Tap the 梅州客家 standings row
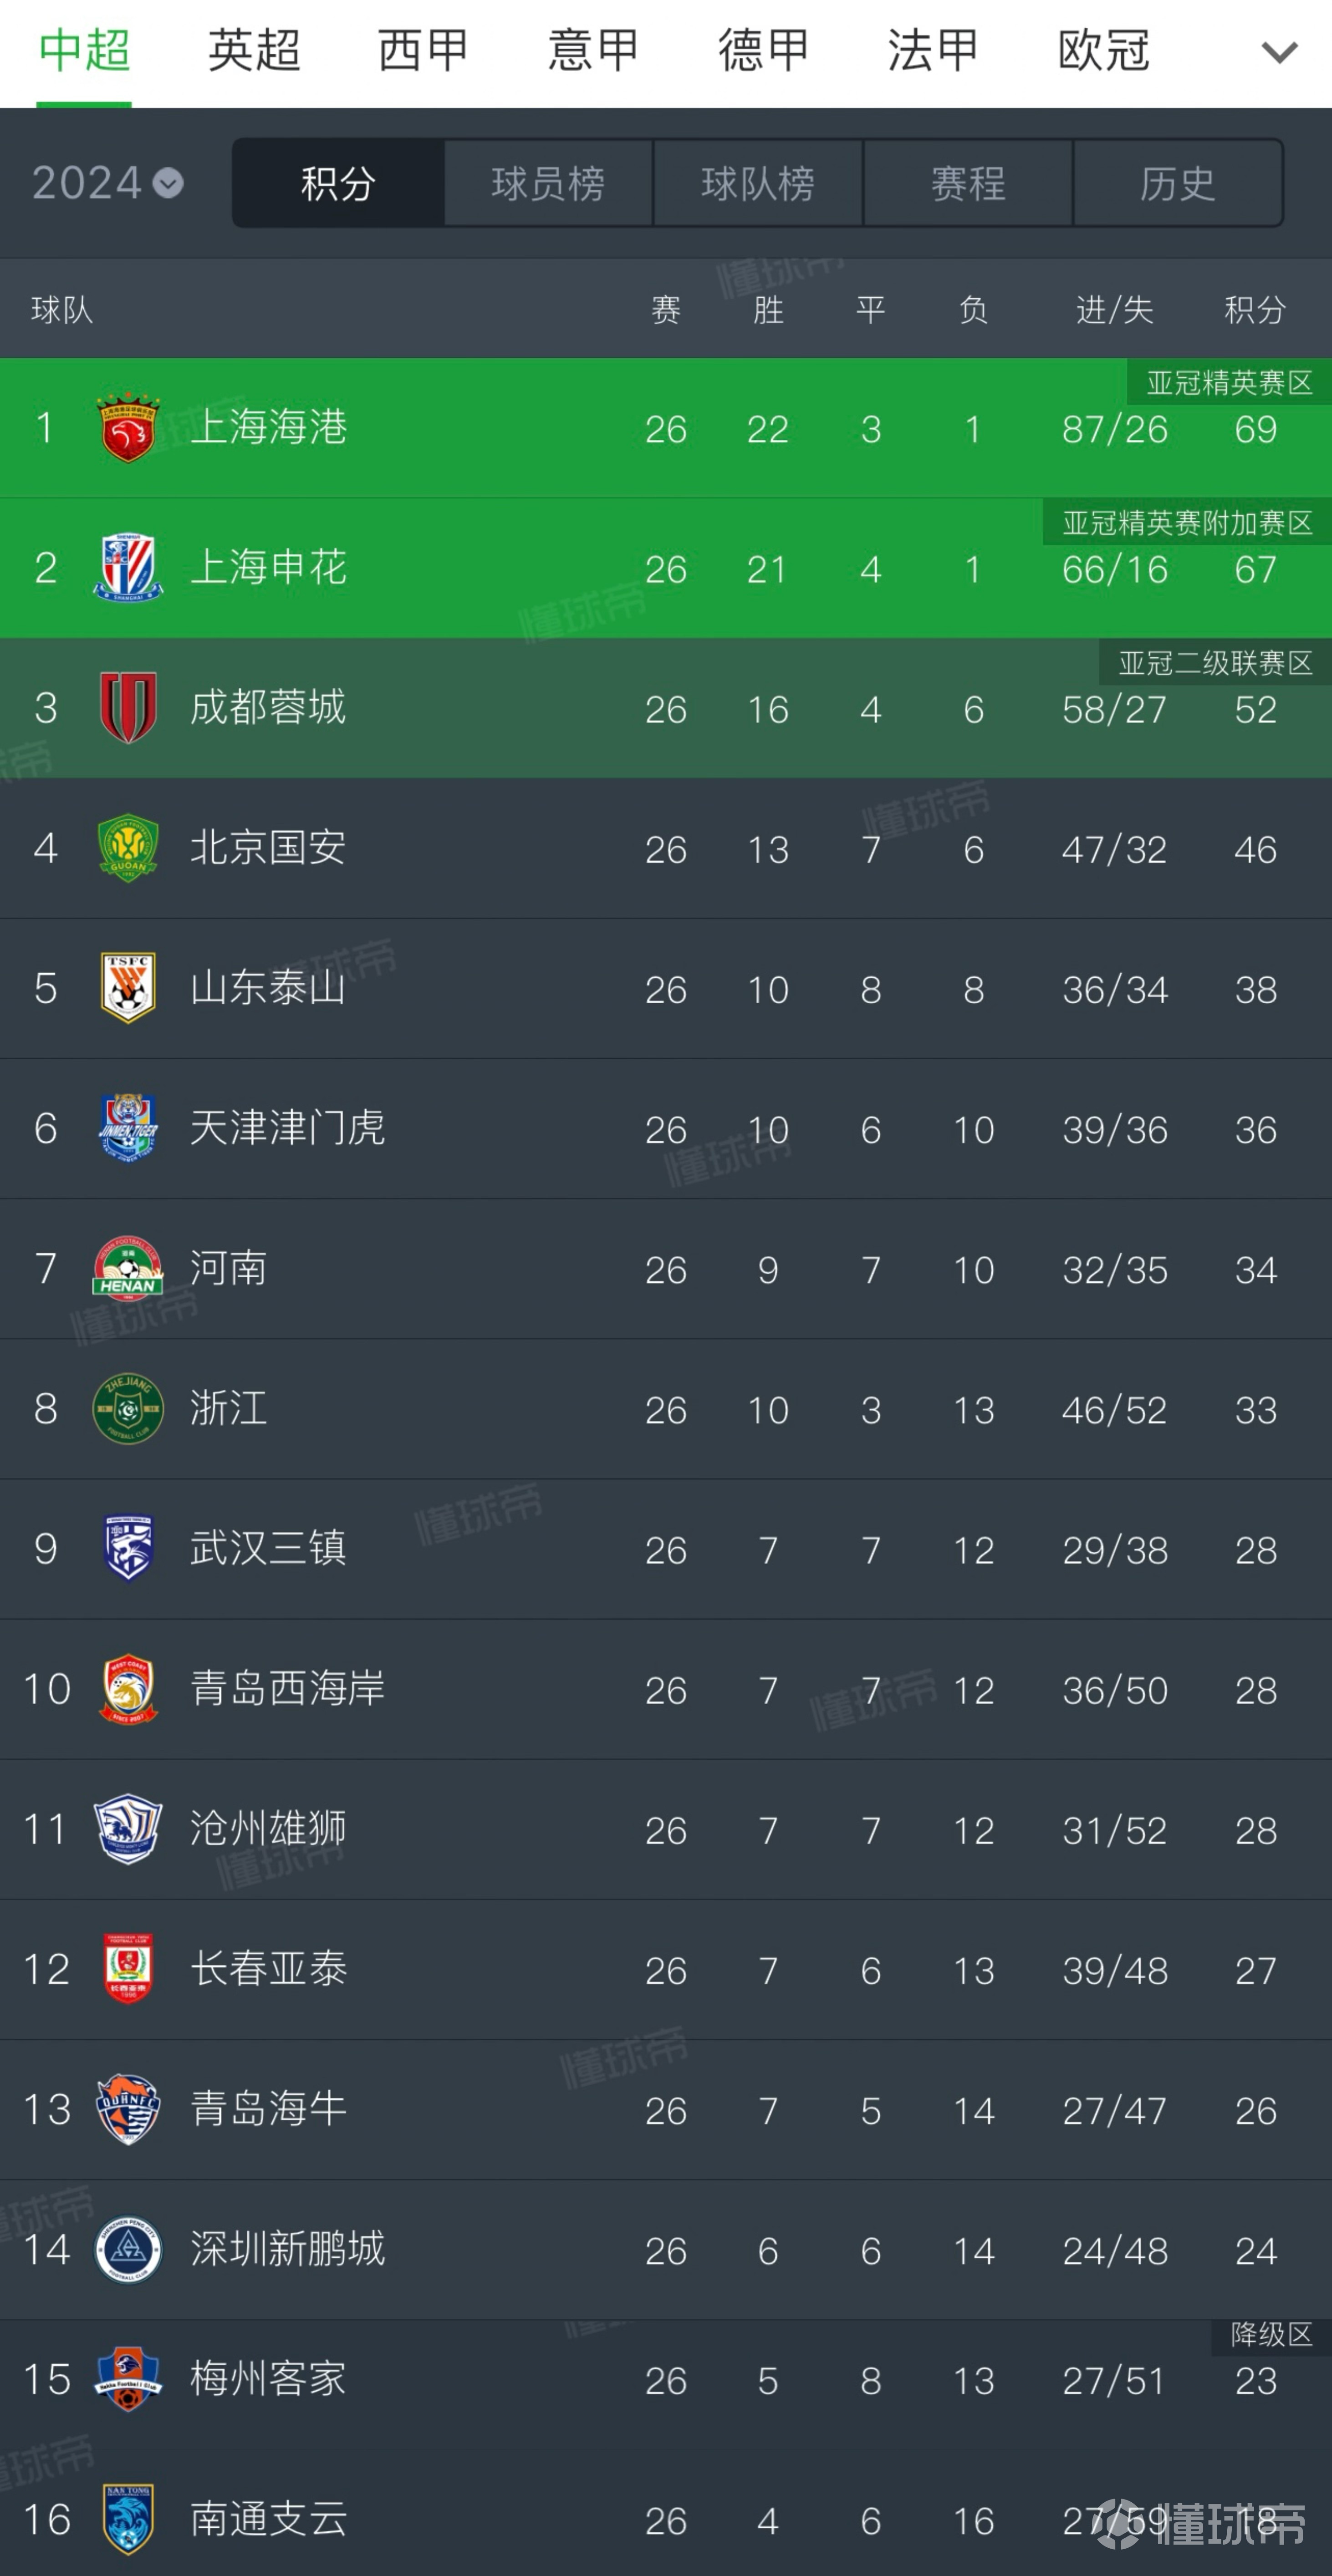1332x2576 pixels. click(x=665, y=2380)
